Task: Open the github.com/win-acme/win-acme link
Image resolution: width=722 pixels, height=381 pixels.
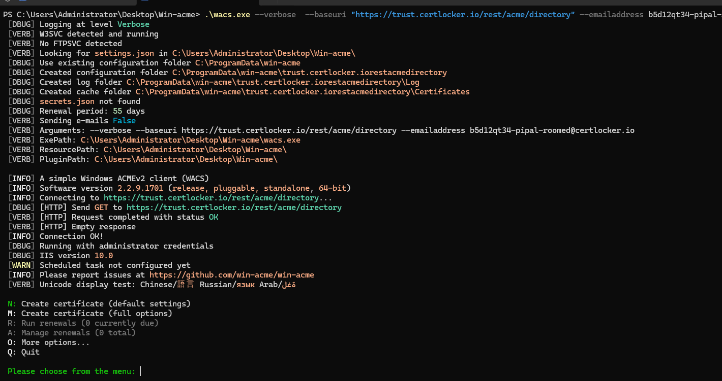Action: 232,275
